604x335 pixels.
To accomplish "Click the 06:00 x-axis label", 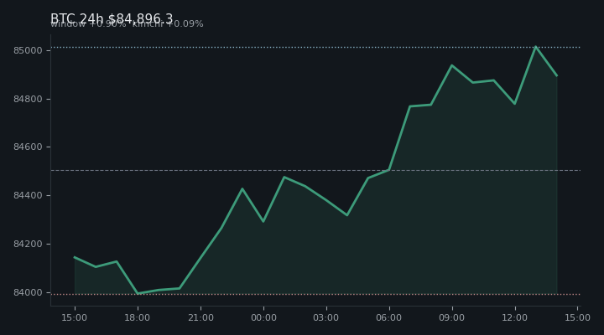I will click(x=389, y=317).
